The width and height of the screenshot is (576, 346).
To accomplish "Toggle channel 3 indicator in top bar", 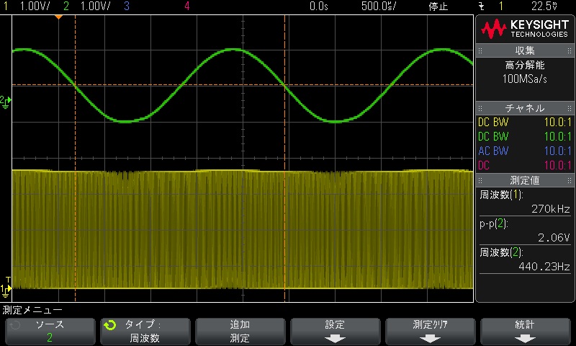I will [127, 6].
